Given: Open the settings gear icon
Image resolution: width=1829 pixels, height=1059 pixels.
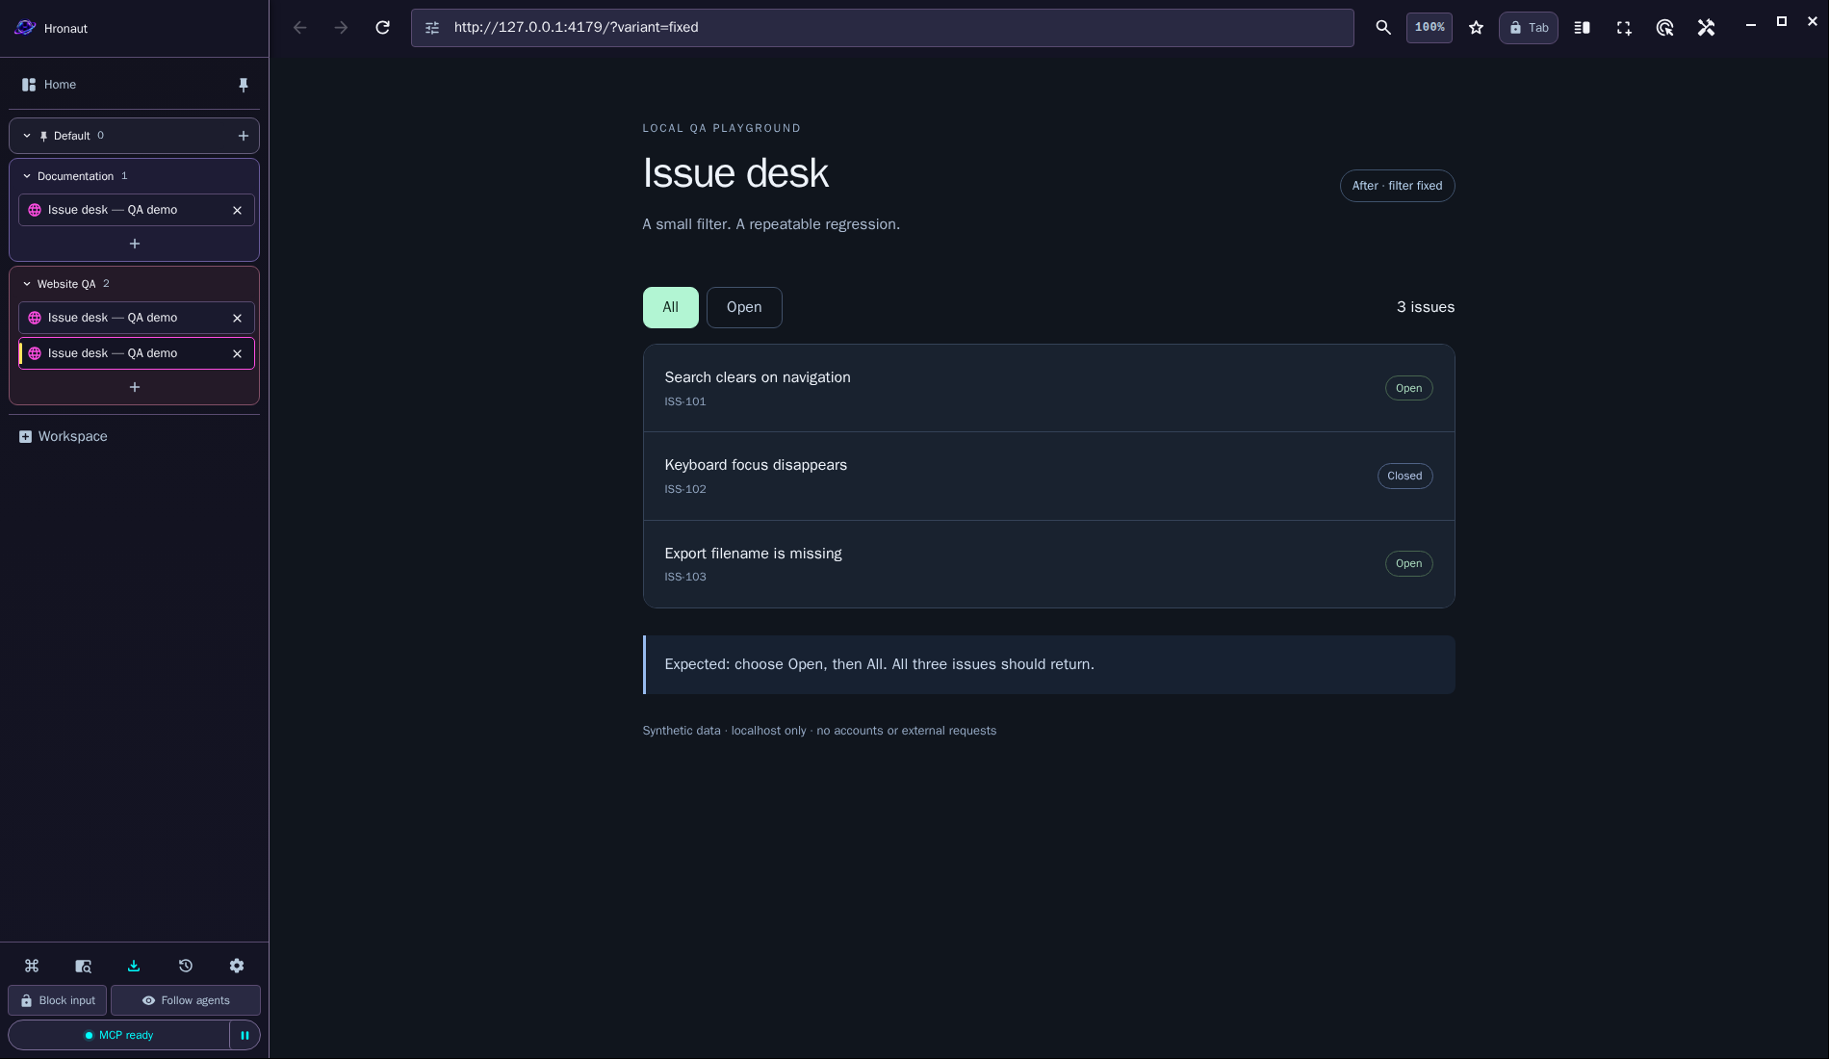Looking at the screenshot, I should tap(237, 966).
